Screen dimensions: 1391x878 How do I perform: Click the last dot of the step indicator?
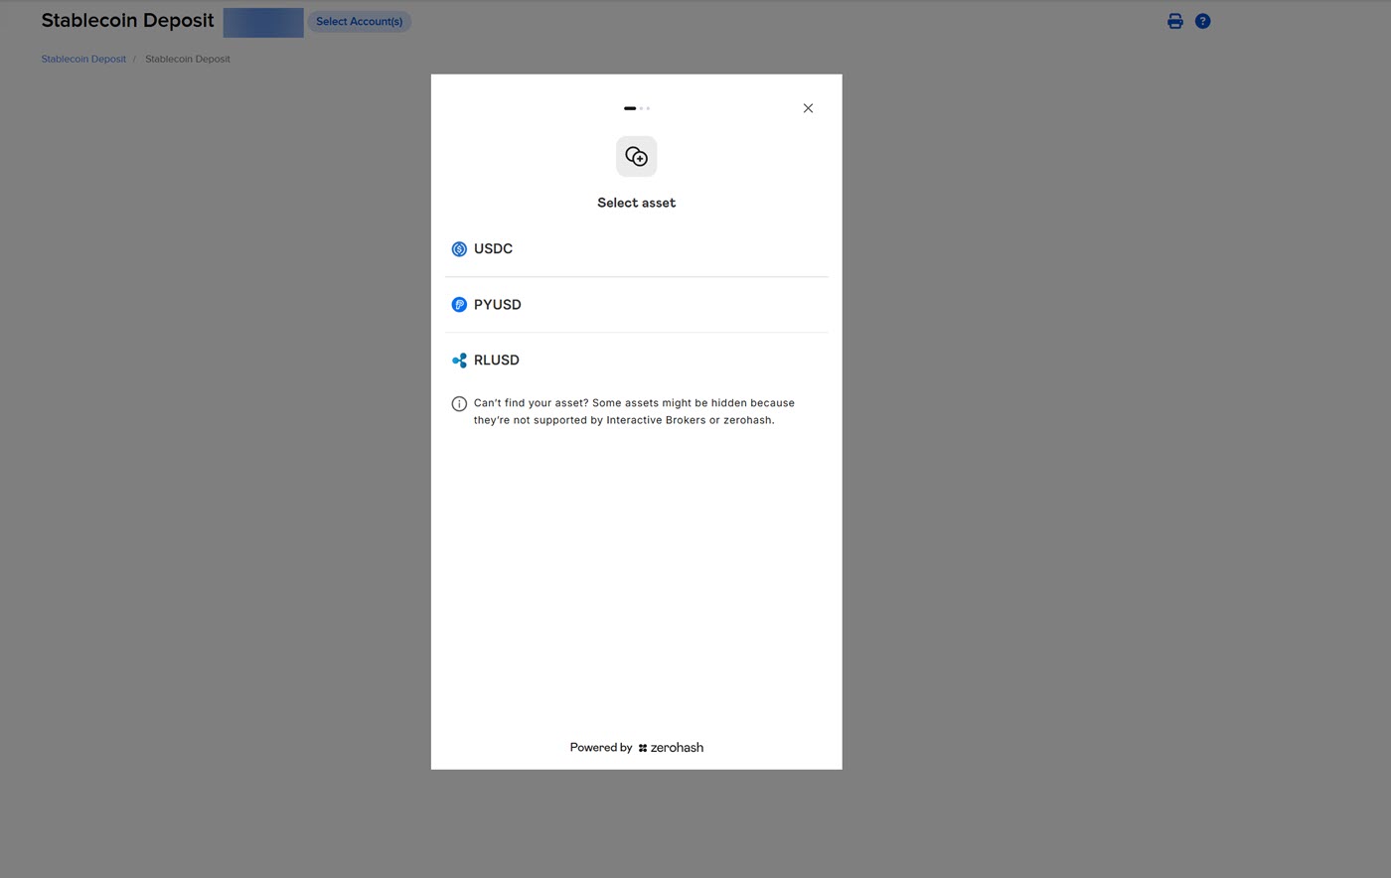pyautogui.click(x=648, y=108)
